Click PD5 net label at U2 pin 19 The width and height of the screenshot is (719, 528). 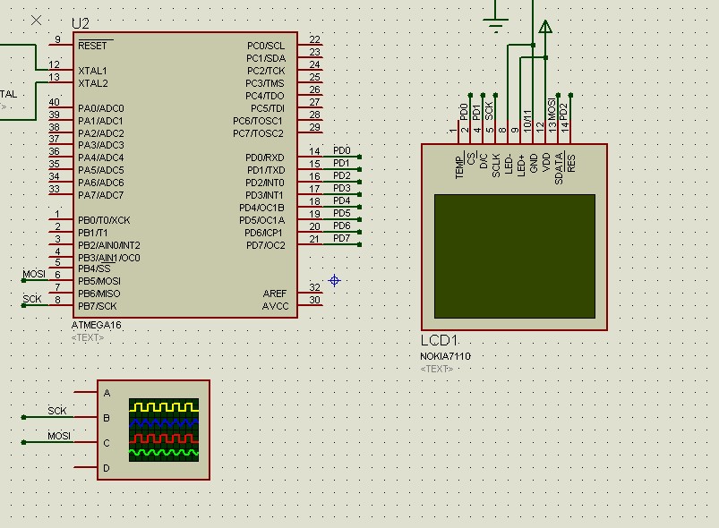342,213
